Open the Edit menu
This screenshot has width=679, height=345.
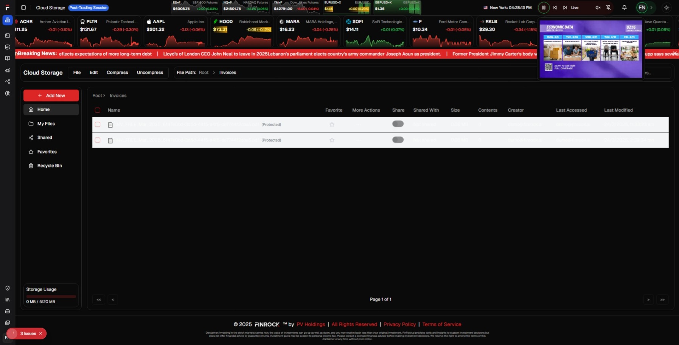(x=94, y=73)
